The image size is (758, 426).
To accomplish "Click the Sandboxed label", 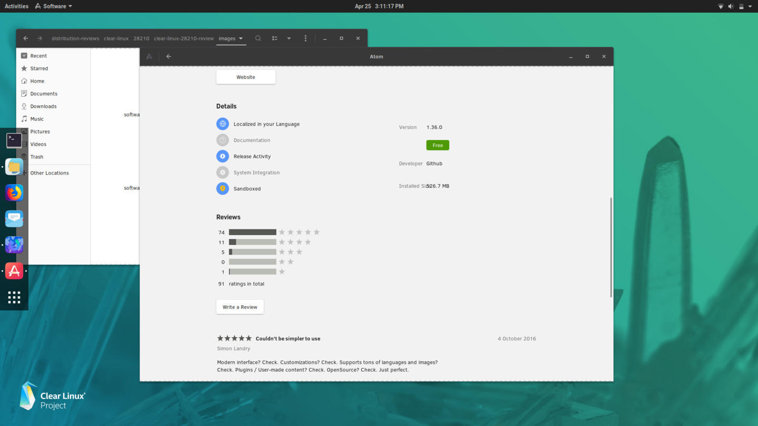I will 247,189.
